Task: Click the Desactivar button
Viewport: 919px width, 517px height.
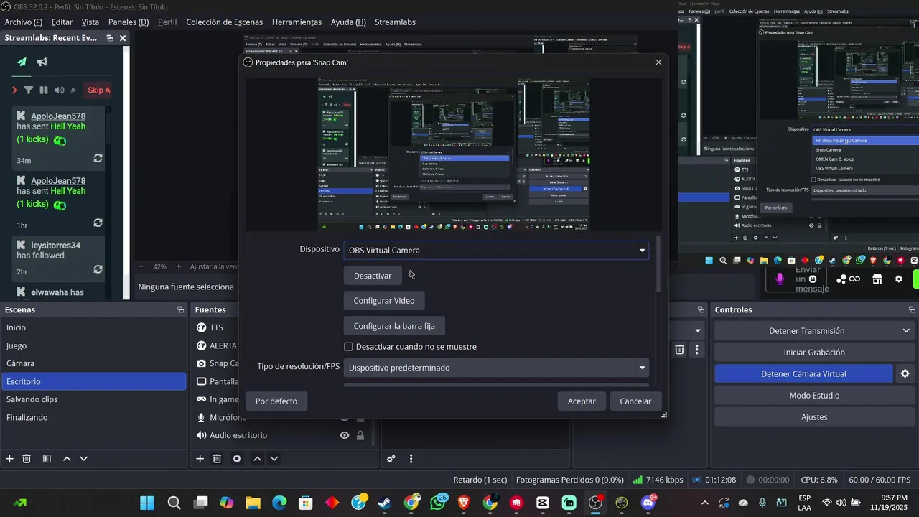Action: [373, 276]
